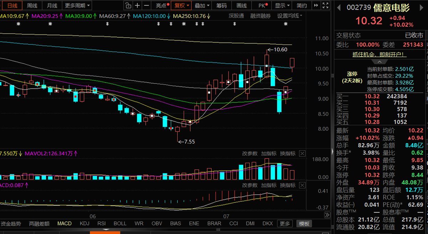Select the BOLL indicator tab
Screen dimensions: 428x234
point(120,224)
